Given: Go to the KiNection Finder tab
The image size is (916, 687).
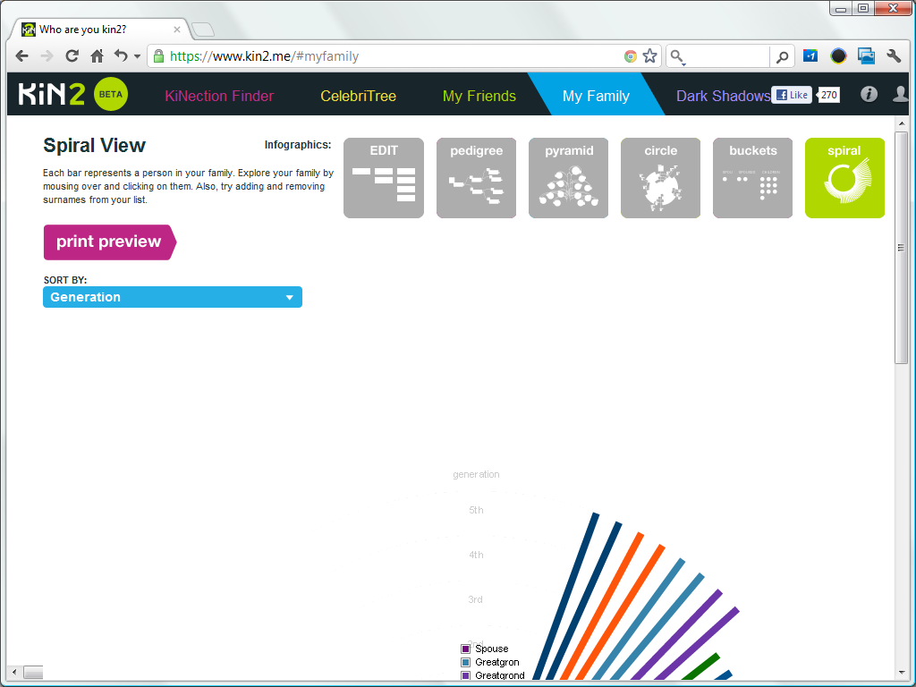Looking at the screenshot, I should (x=219, y=96).
